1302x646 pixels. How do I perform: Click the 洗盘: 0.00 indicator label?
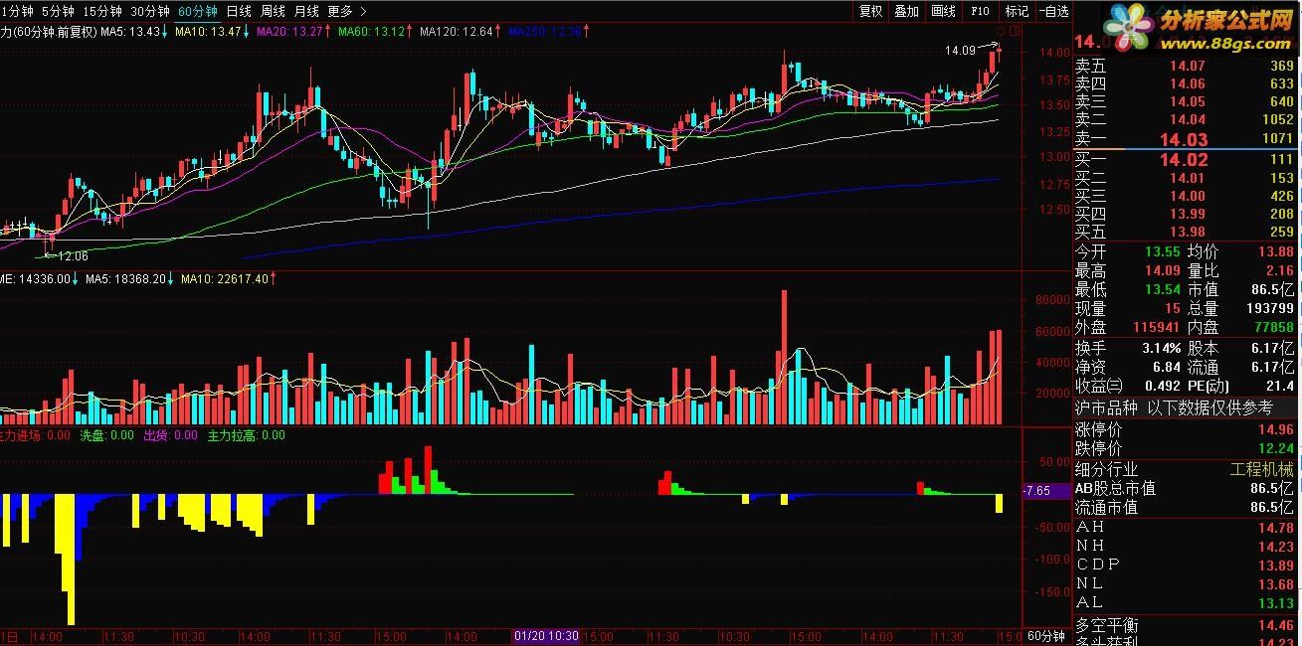[x=105, y=435]
